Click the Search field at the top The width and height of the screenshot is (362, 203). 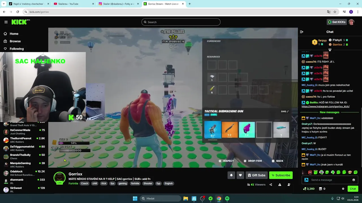click(181, 22)
